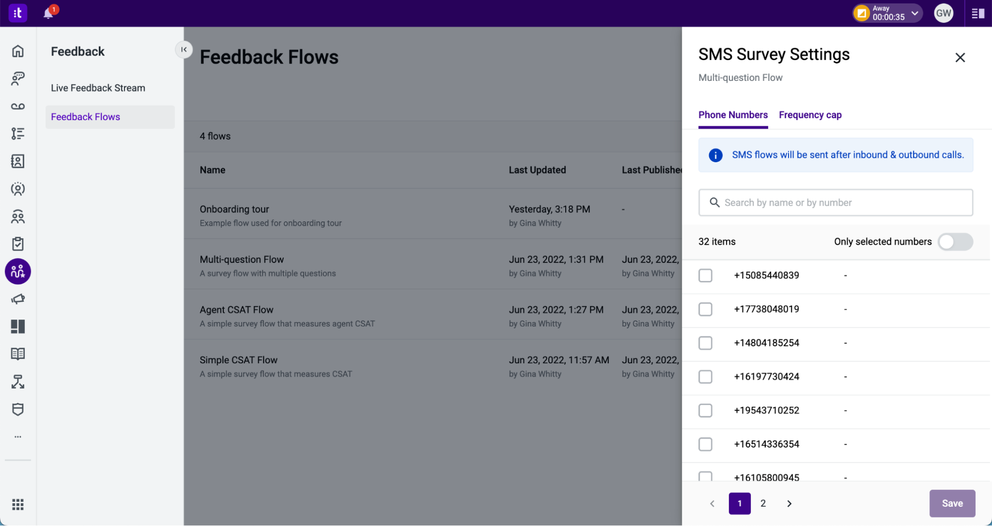This screenshot has width=992, height=526.
Task: Expand the Away status dropdown
Action: click(x=915, y=13)
